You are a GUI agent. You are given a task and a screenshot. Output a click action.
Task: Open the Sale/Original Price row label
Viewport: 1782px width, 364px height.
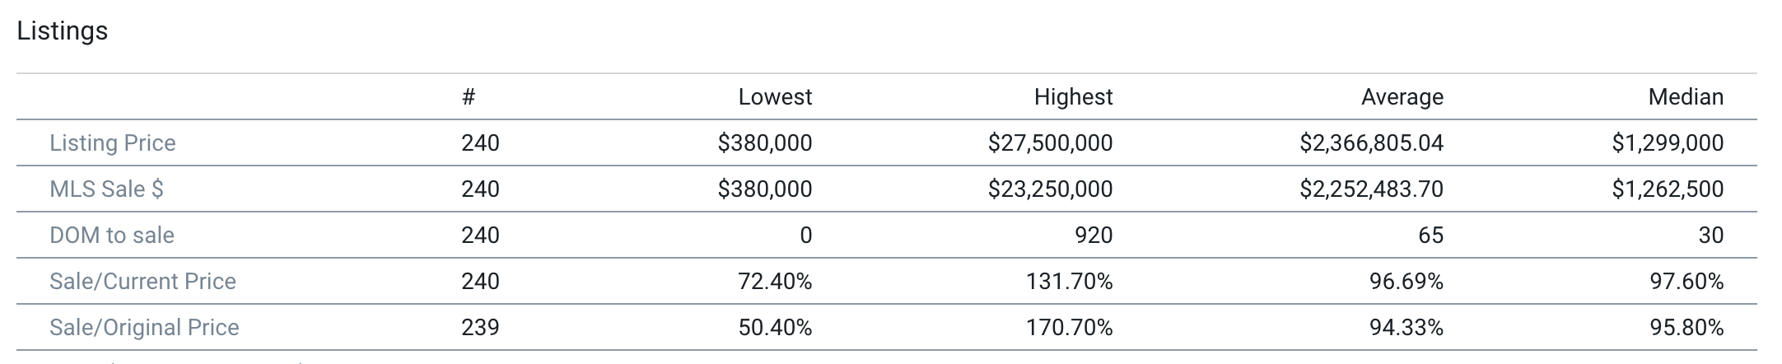(144, 328)
